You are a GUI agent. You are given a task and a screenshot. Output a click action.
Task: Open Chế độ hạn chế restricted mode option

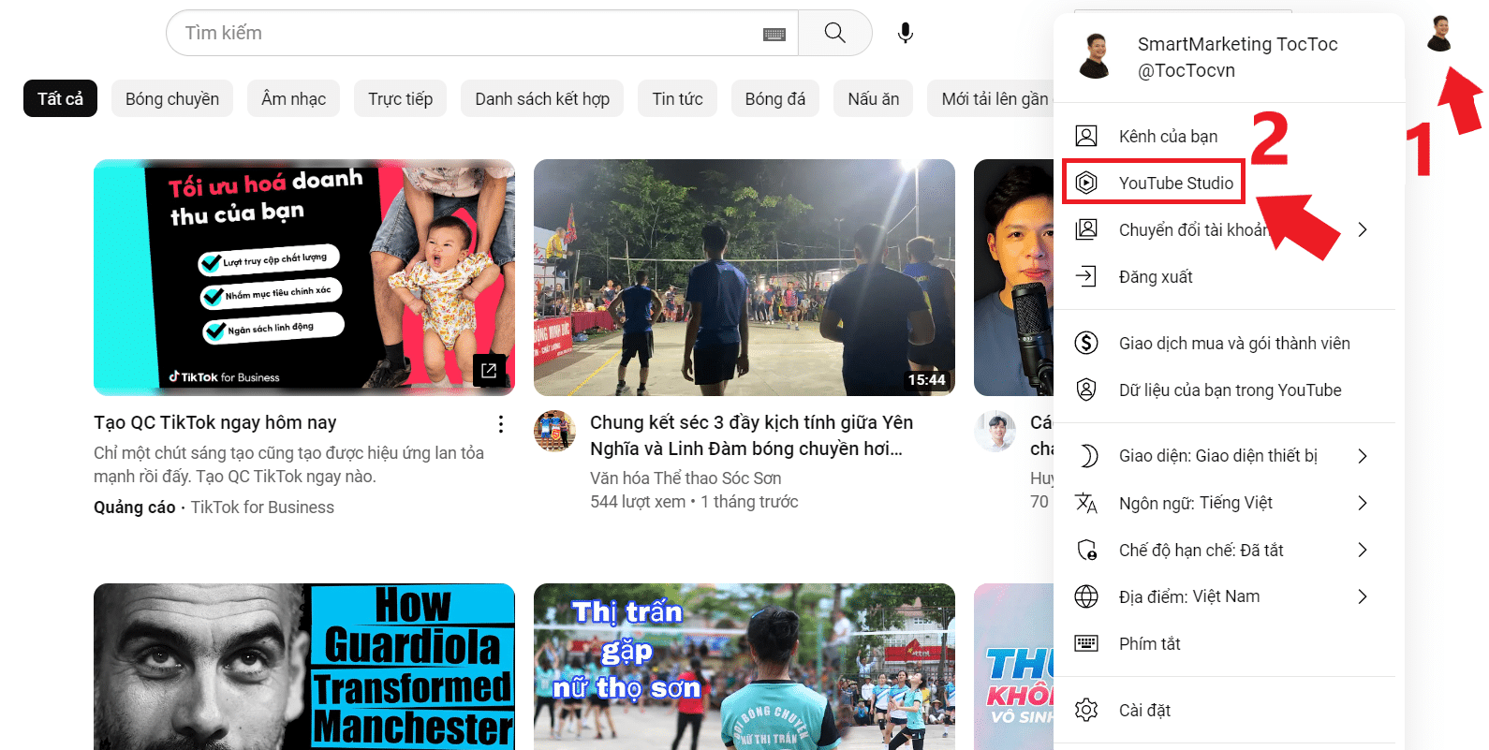[1201, 550]
